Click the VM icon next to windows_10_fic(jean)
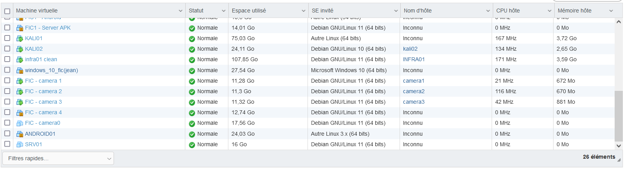Screen dimensions: 626x170 pyautogui.click(x=20, y=71)
